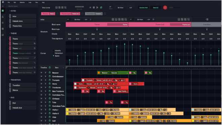
Task: Open the View menu
Action: point(37,2)
